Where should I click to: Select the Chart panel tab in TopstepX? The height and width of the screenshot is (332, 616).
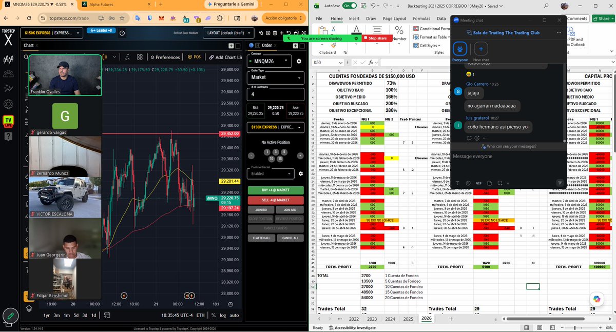pos(29,46)
